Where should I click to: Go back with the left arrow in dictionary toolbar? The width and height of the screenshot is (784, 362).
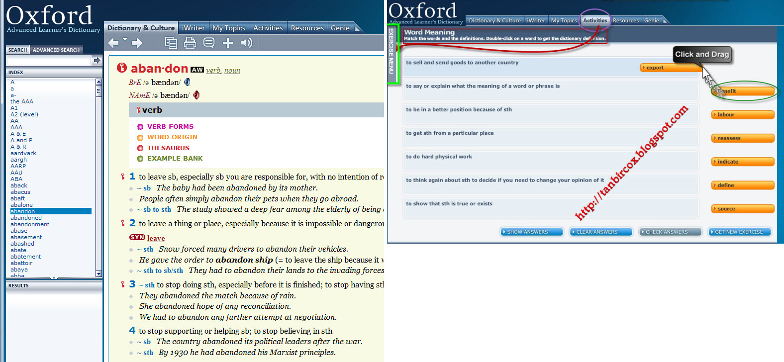[113, 43]
